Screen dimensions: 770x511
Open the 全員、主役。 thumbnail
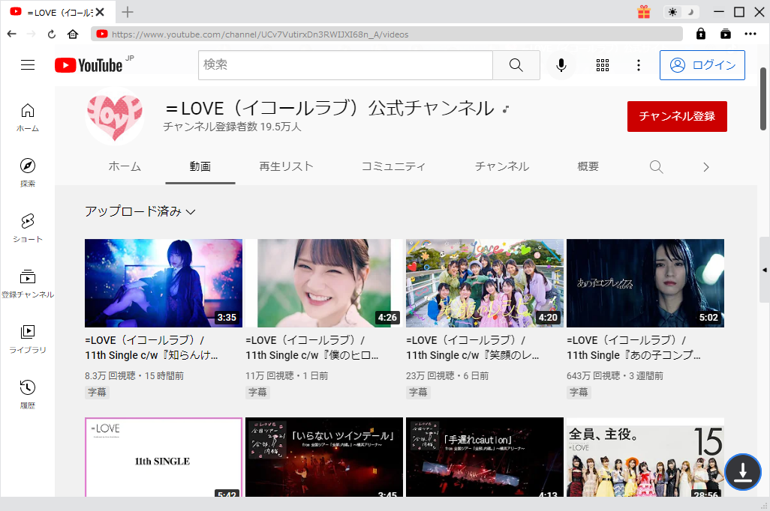[645, 457]
